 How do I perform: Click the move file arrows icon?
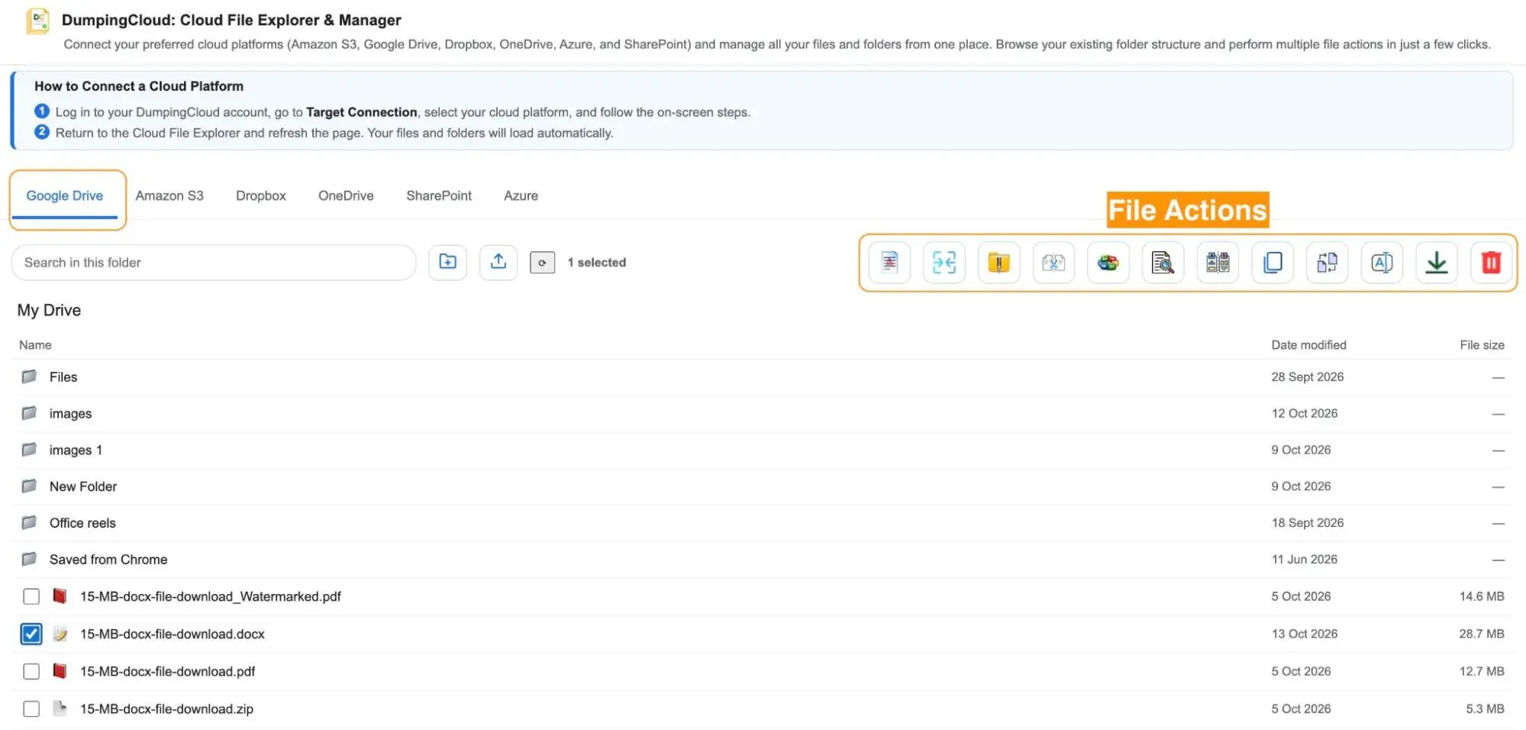click(x=1327, y=263)
